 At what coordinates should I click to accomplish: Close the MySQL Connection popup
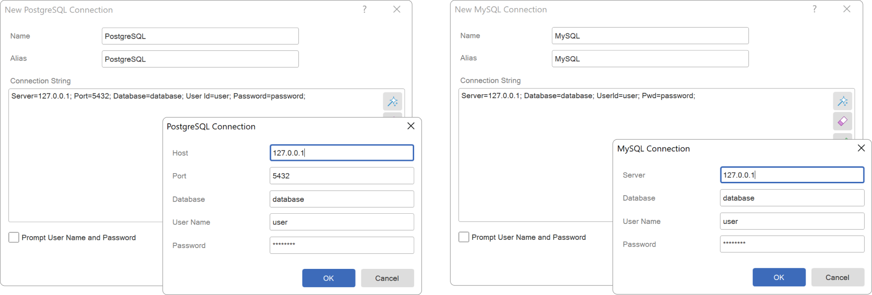861,148
